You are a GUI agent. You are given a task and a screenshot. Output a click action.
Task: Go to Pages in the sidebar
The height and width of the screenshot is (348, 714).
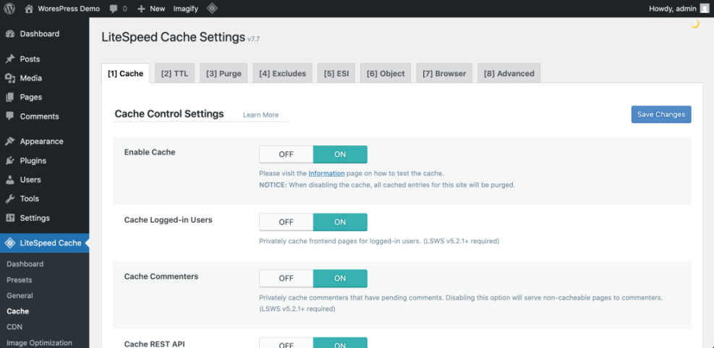[x=31, y=98]
